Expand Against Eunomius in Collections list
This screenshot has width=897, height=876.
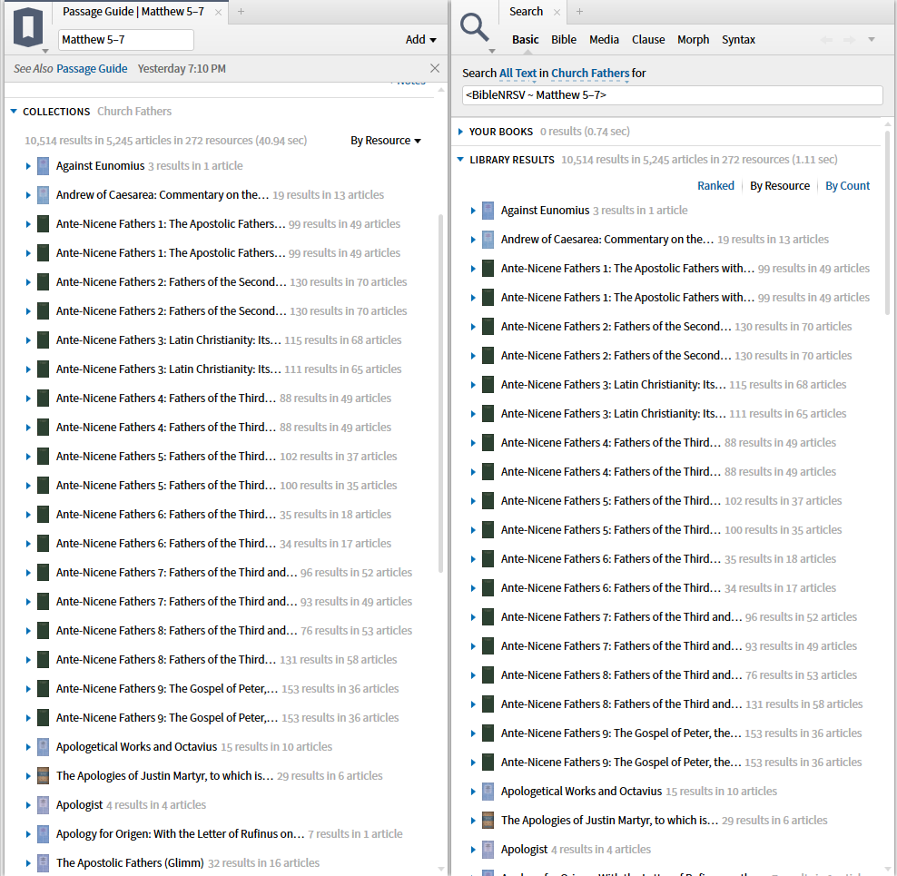coord(28,166)
